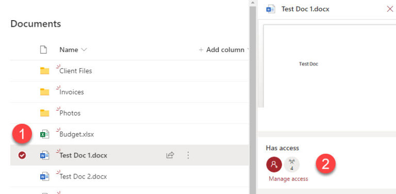The image size is (396, 194).
Task: Click the Has access heading
Action: click(x=283, y=148)
